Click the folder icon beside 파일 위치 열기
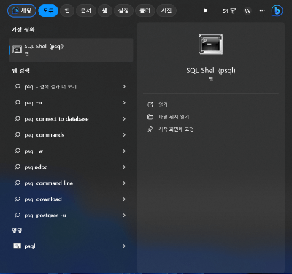 [x=150, y=117]
